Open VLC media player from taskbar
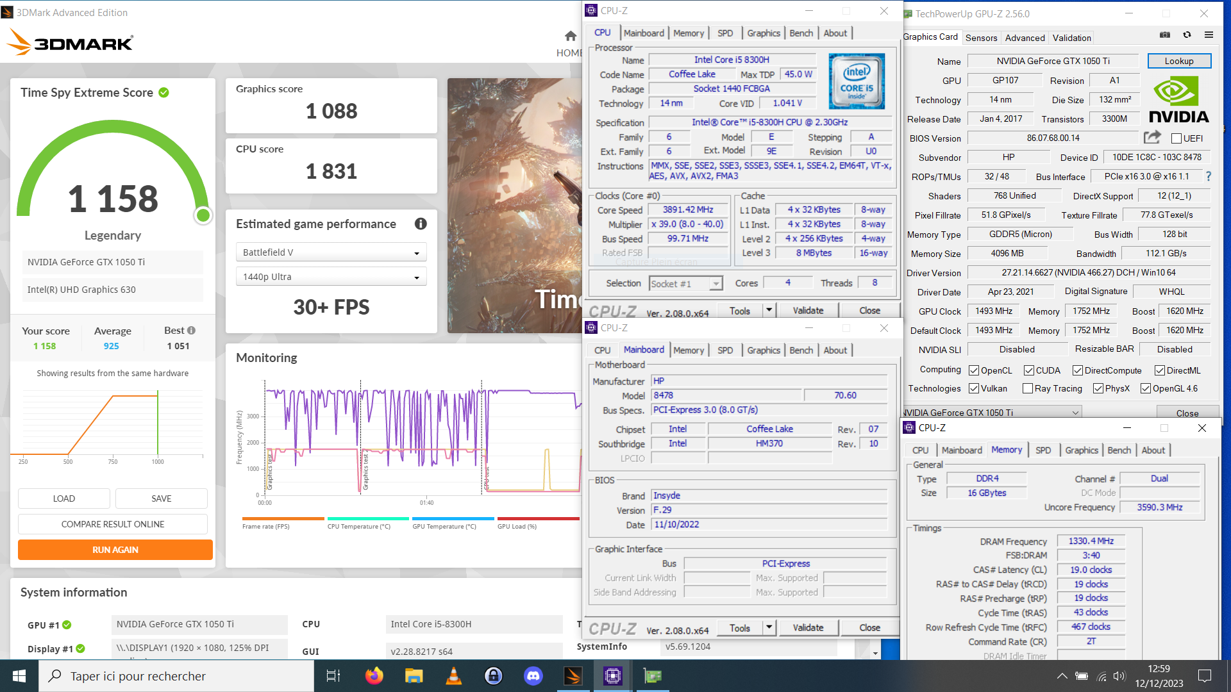The image size is (1231, 692). (x=453, y=676)
